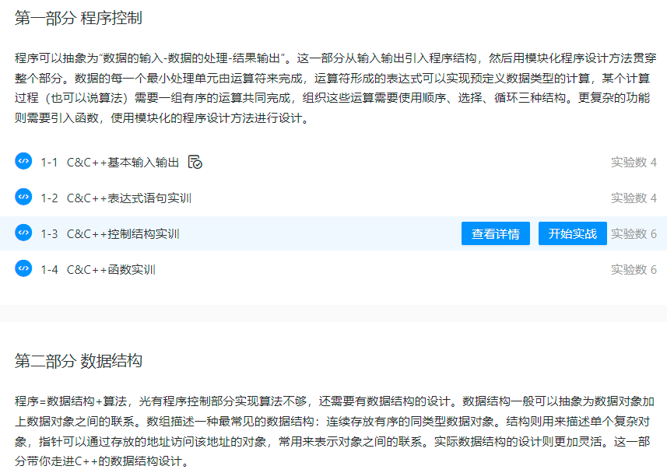
Task: Click the heading 第二部分 数据结构
Action: point(79,361)
